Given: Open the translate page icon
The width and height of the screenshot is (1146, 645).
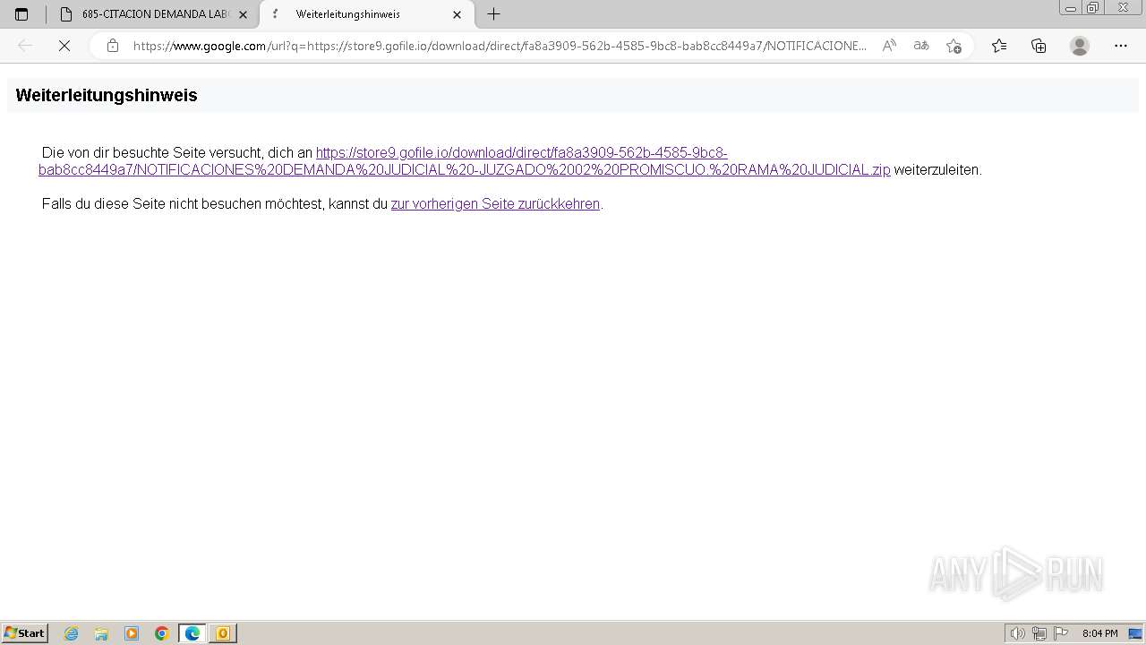Looking at the screenshot, I should click(x=921, y=46).
